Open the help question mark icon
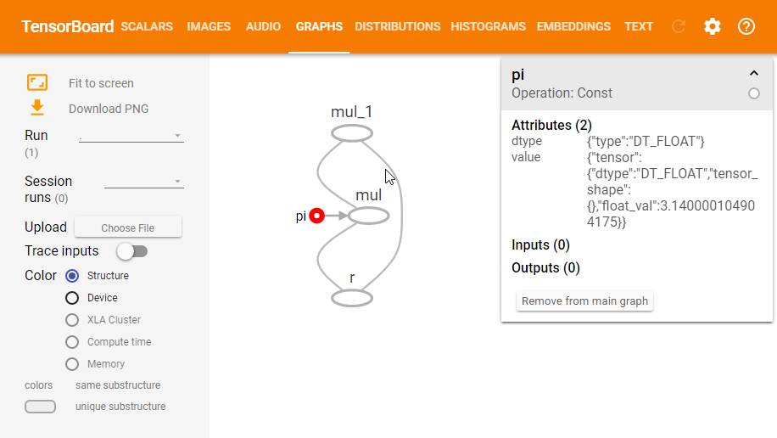The image size is (777, 438). pyautogui.click(x=746, y=26)
